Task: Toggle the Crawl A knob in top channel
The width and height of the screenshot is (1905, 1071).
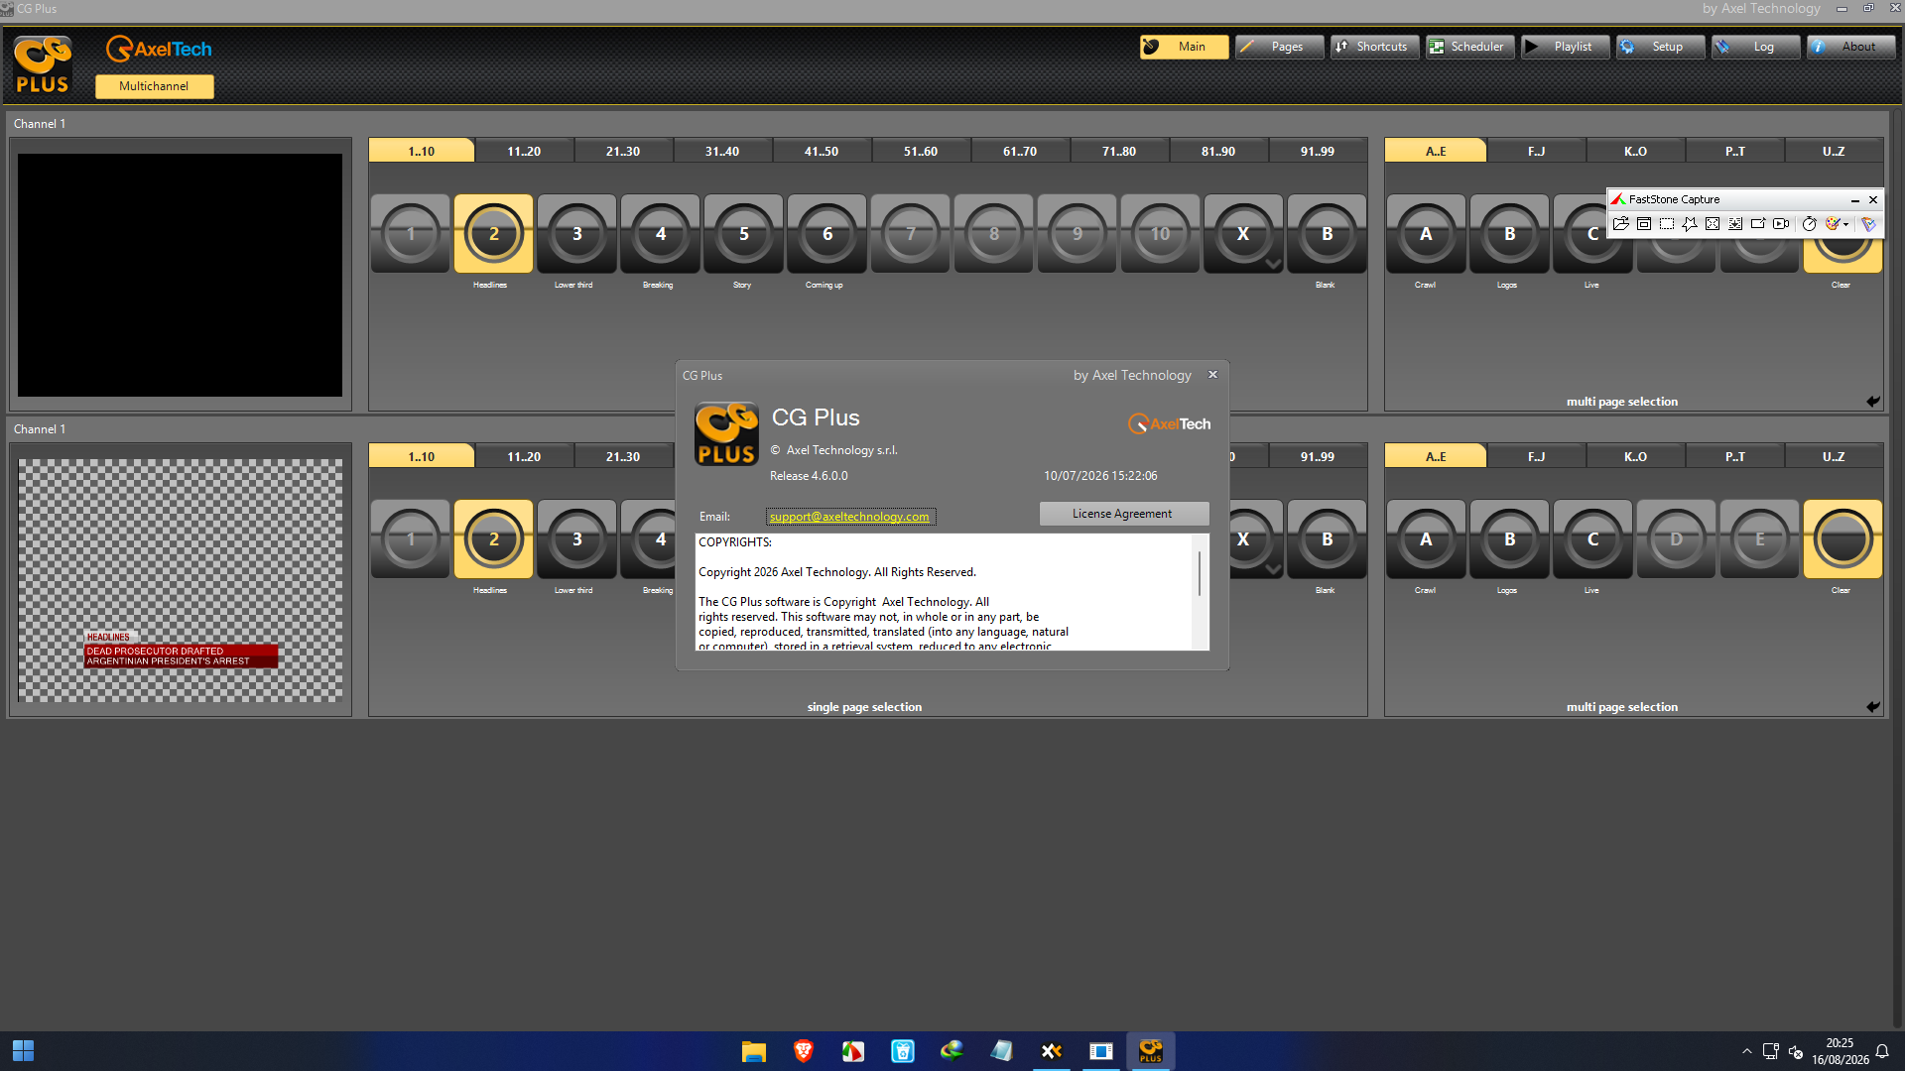Action: (x=1426, y=234)
